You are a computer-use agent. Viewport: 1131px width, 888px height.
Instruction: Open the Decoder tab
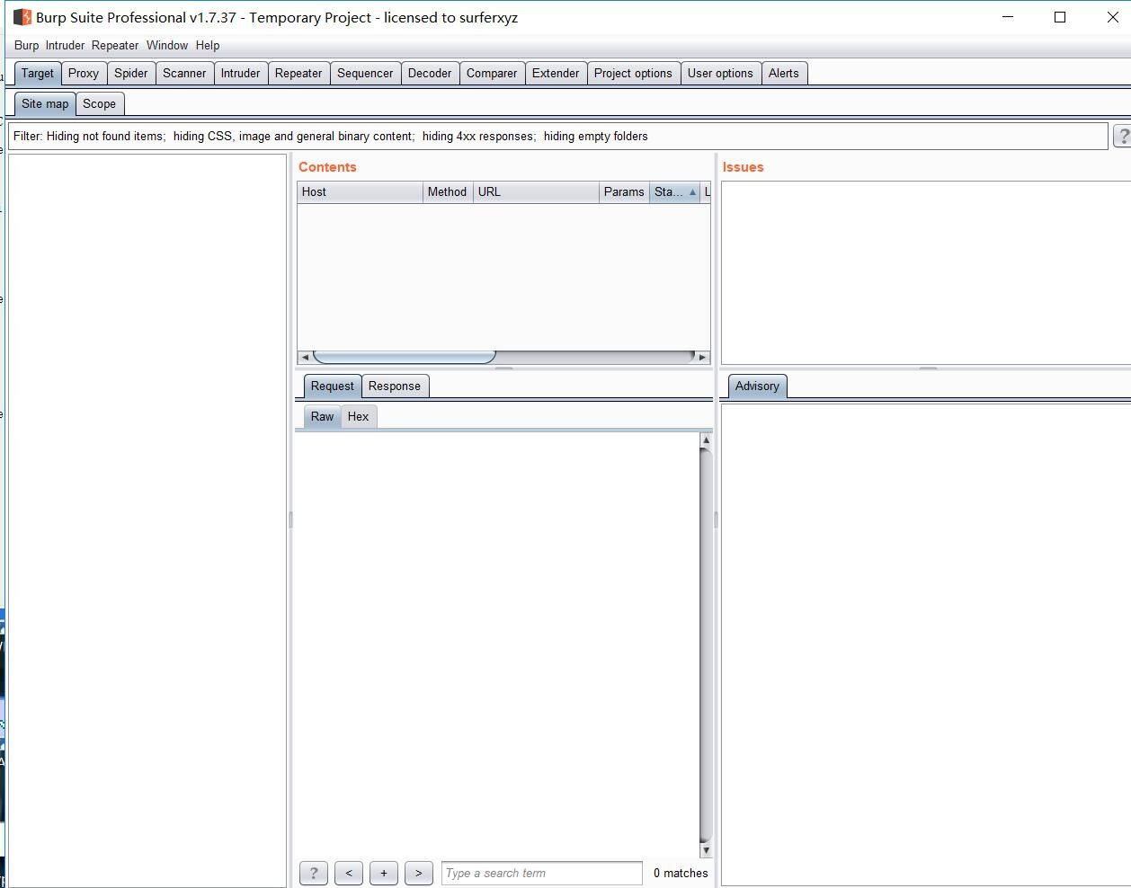(x=430, y=74)
